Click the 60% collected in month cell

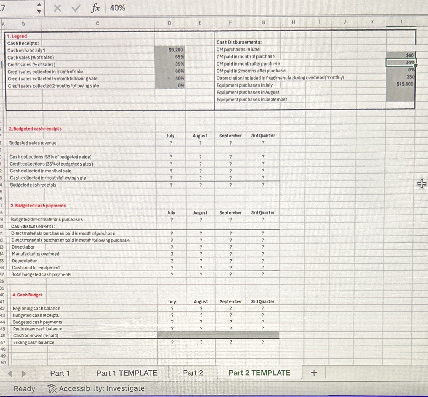tap(170, 71)
